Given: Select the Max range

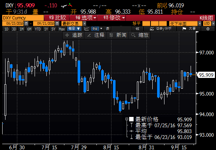Looking at the screenshot, I should point(62,29).
